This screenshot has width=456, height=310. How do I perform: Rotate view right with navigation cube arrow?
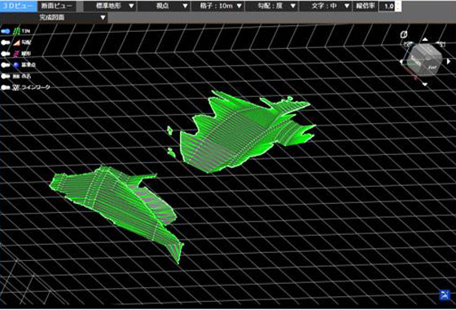coord(449,61)
